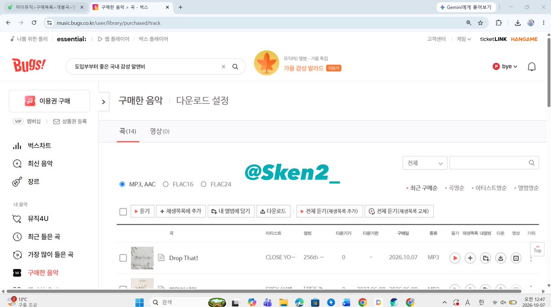Click the horizontal page scrollbar
This screenshot has height=307, width=551.
[x=264, y=291]
